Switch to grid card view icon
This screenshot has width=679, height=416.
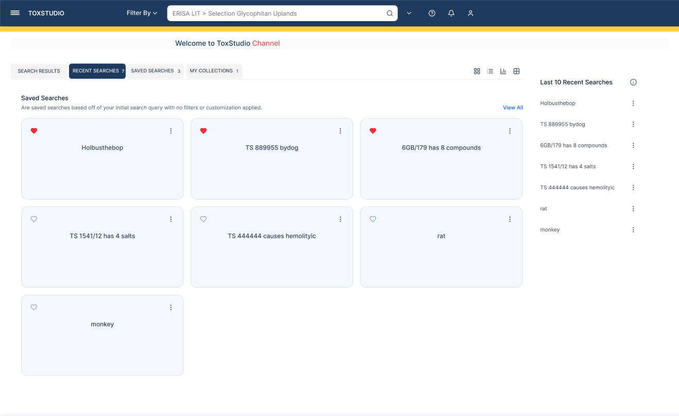click(477, 71)
